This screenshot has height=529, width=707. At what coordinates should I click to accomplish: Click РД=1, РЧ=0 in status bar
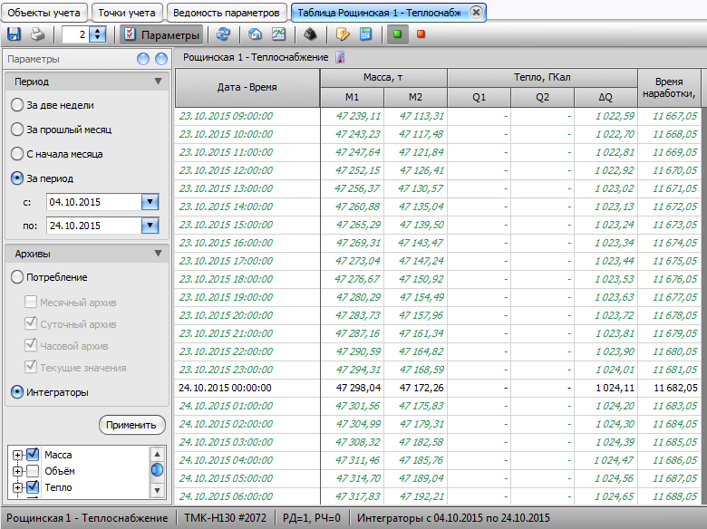(x=312, y=518)
